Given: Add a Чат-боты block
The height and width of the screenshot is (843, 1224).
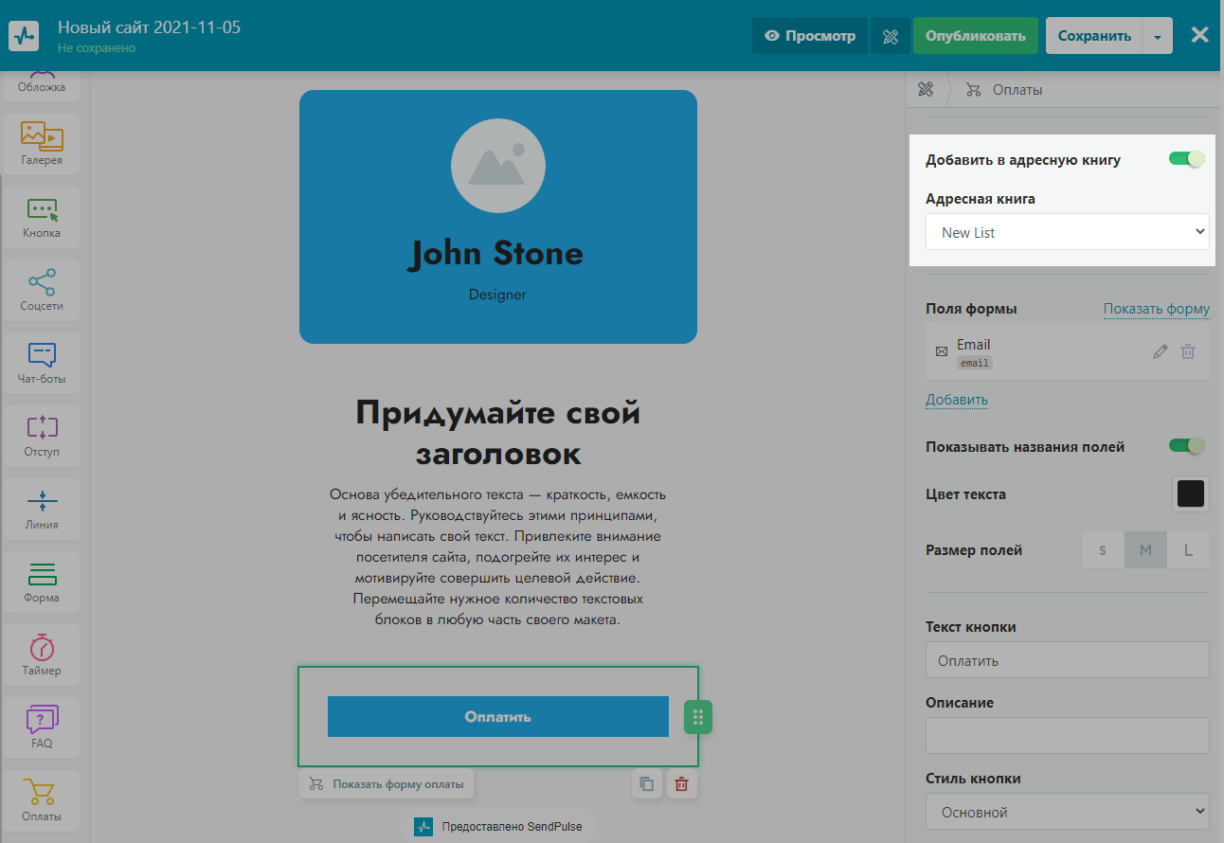Looking at the screenshot, I should (x=42, y=363).
